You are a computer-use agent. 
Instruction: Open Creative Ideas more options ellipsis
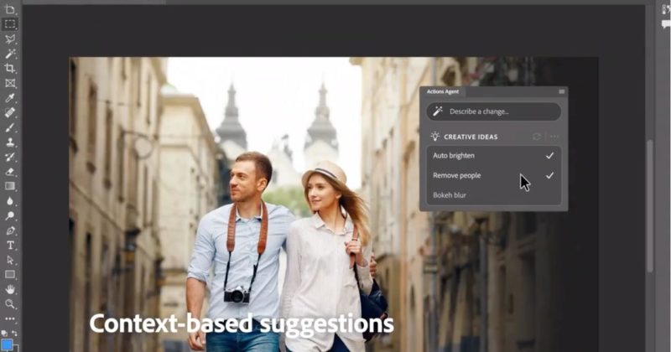tap(554, 136)
